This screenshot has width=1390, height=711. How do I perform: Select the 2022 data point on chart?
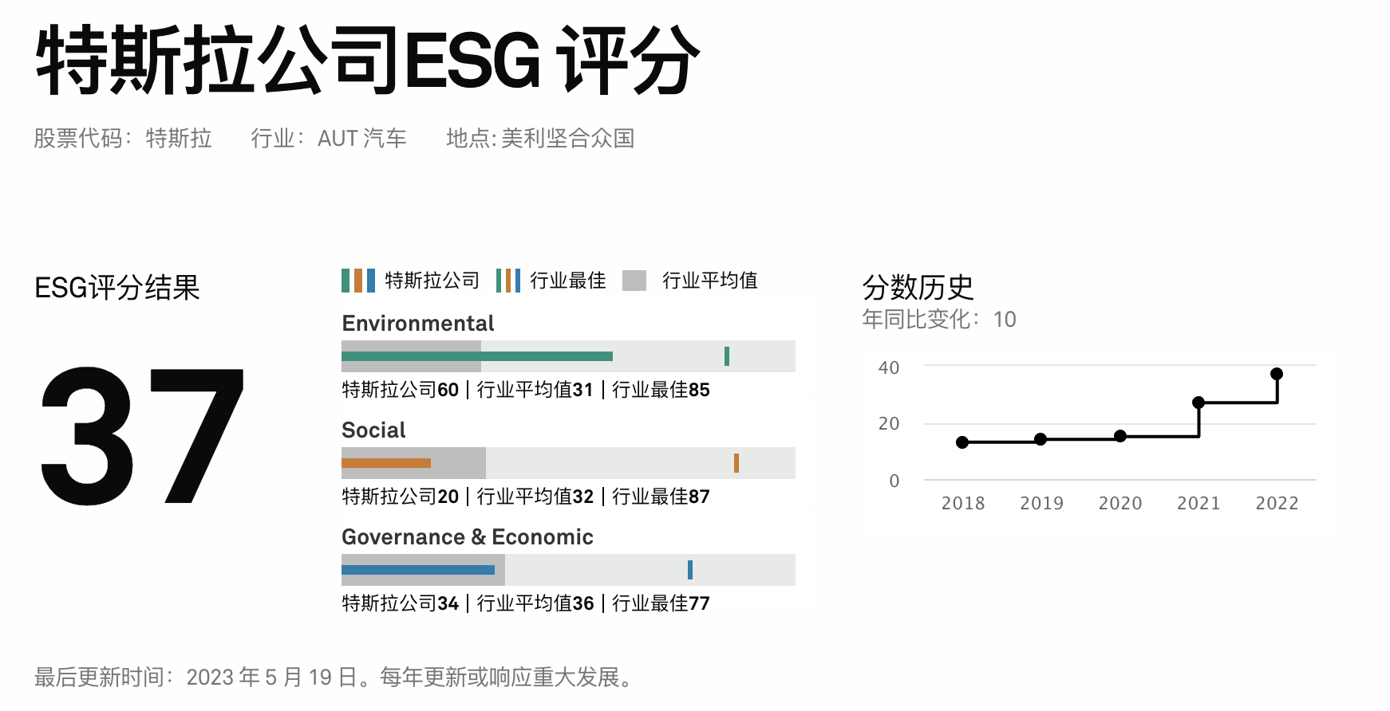tap(1277, 374)
